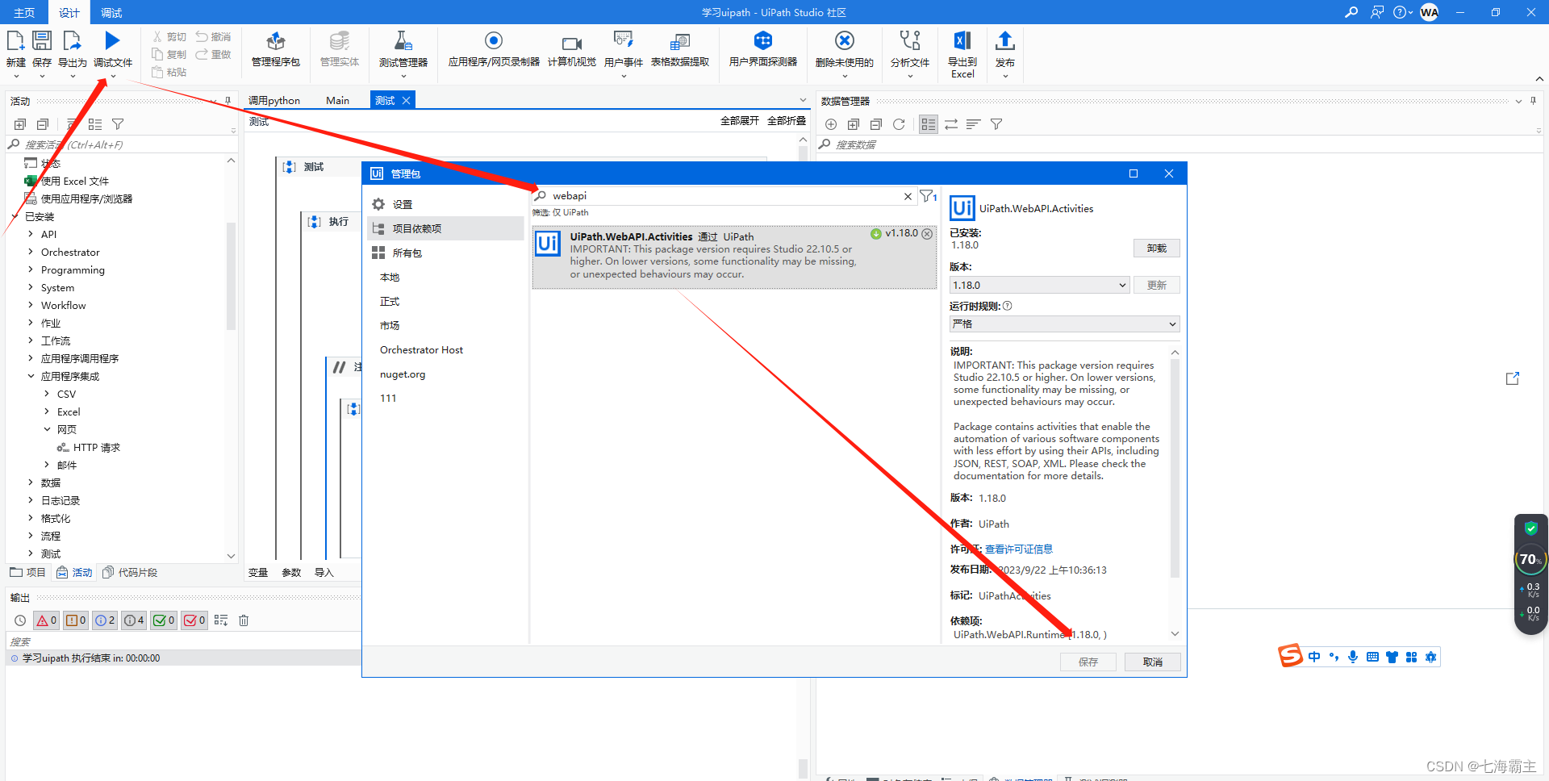Screen dimensions: 1549x781
Task: Switch to the 主页 ribbon tab
Action: pos(24,12)
